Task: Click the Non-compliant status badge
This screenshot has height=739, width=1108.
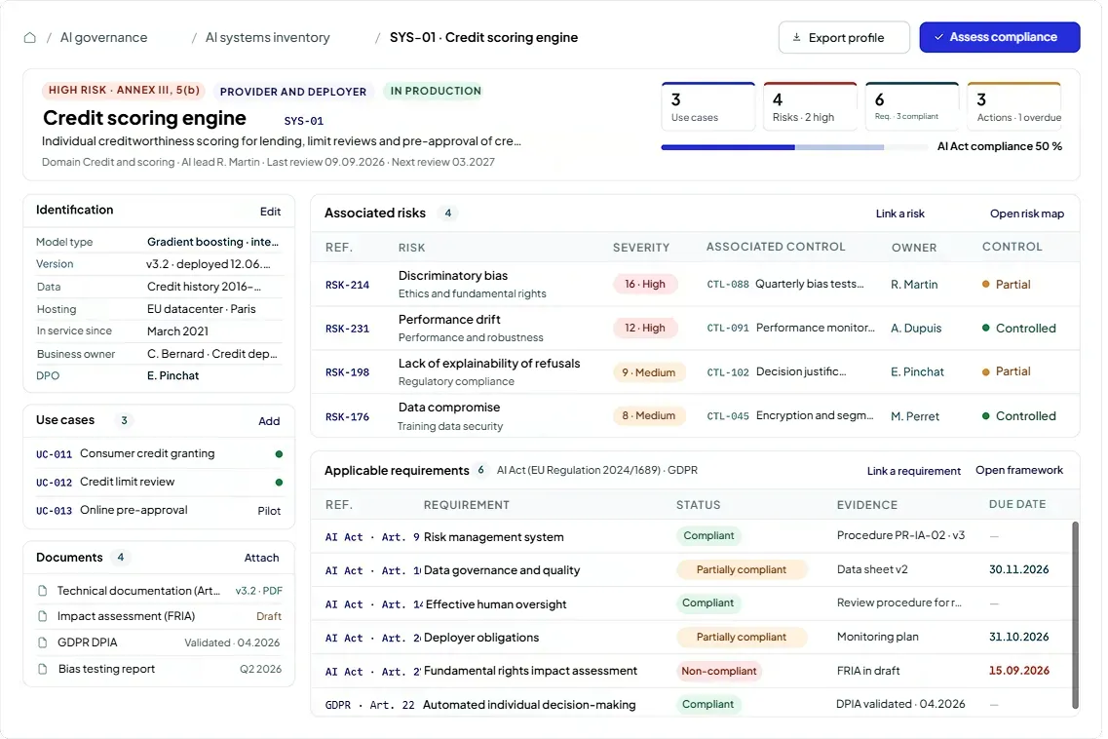Action: click(x=718, y=671)
